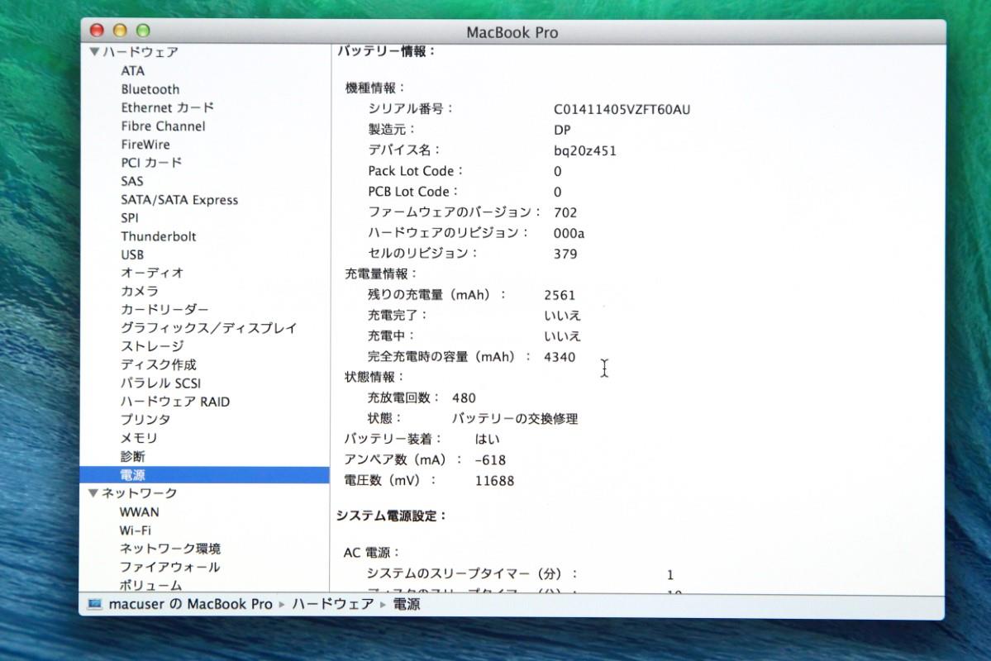Click the バッテリー情報 heading

[386, 52]
